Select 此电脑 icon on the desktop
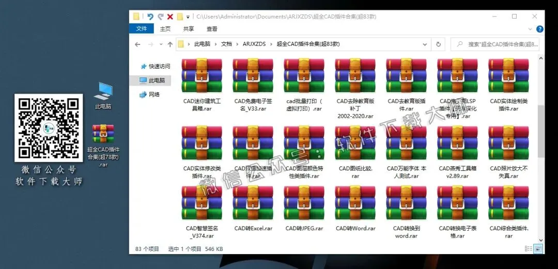Screen dimensions: 558x269 coord(103,96)
